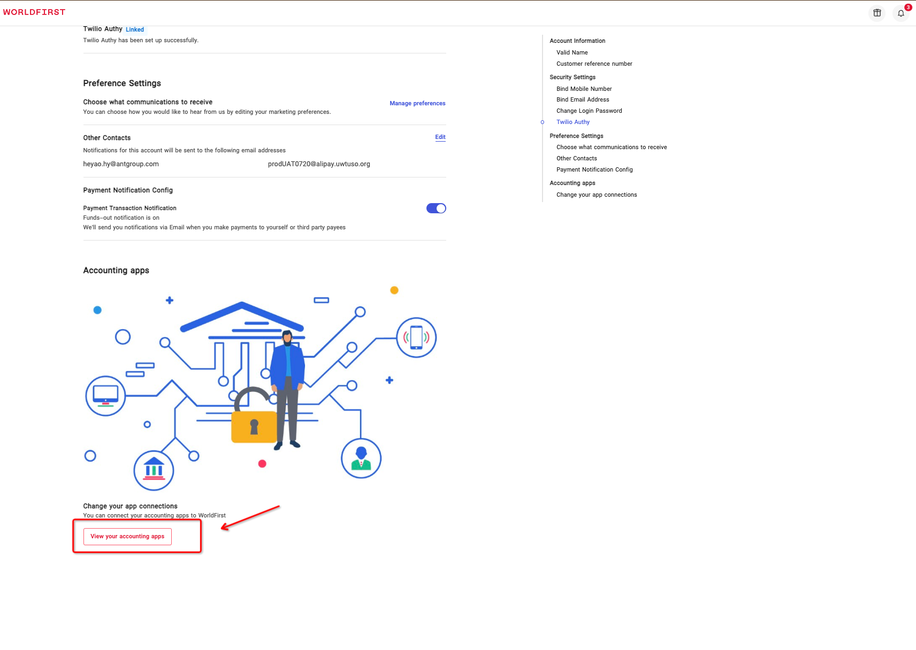Screen dimensions: 916x650
Task: Toggle Payment Transaction Notification switch
Action: 436,208
